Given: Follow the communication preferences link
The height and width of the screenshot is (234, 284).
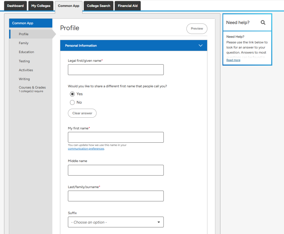Looking at the screenshot, I should 86,149.
